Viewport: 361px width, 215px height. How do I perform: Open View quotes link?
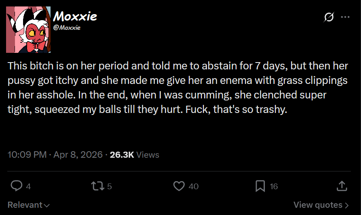(x=321, y=205)
